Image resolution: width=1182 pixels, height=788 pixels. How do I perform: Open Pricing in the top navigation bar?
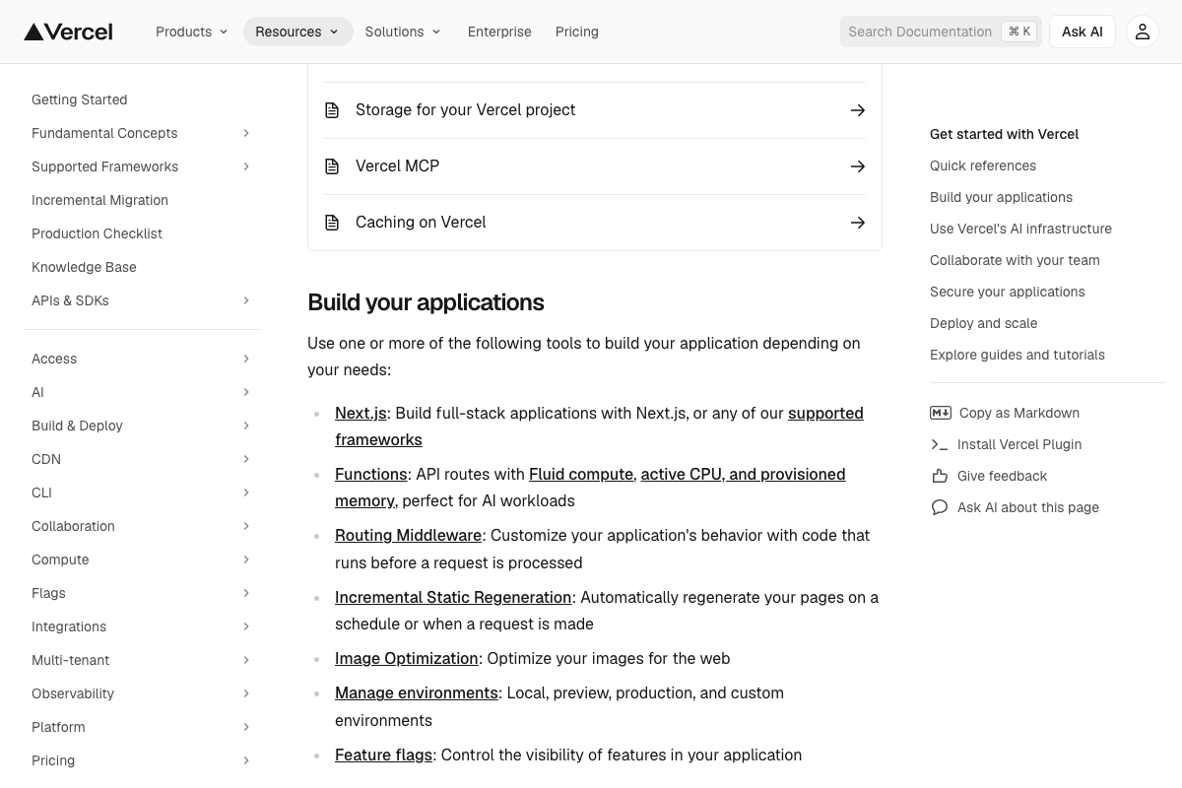tap(577, 32)
